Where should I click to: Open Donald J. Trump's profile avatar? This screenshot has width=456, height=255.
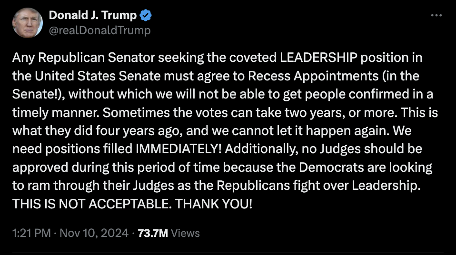[x=28, y=23]
